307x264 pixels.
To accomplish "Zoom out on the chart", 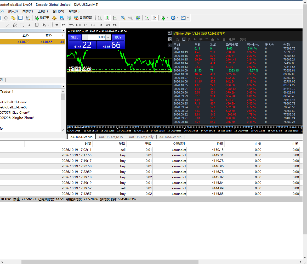I will point(130,18).
